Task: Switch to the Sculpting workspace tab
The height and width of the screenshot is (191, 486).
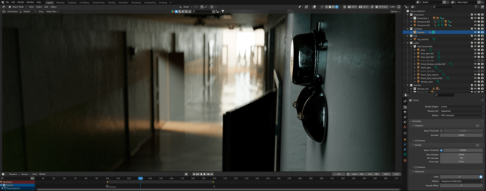Action: pos(72,3)
